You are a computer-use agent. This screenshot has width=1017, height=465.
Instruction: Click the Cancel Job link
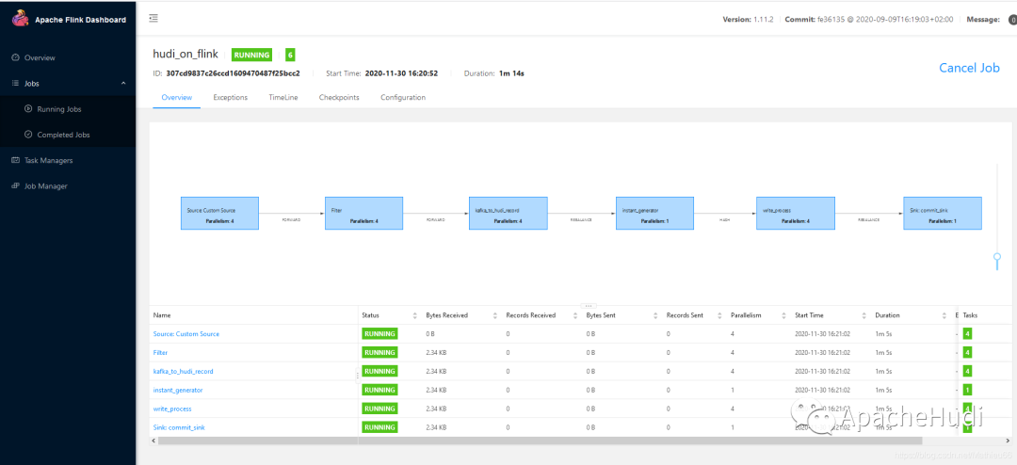970,68
